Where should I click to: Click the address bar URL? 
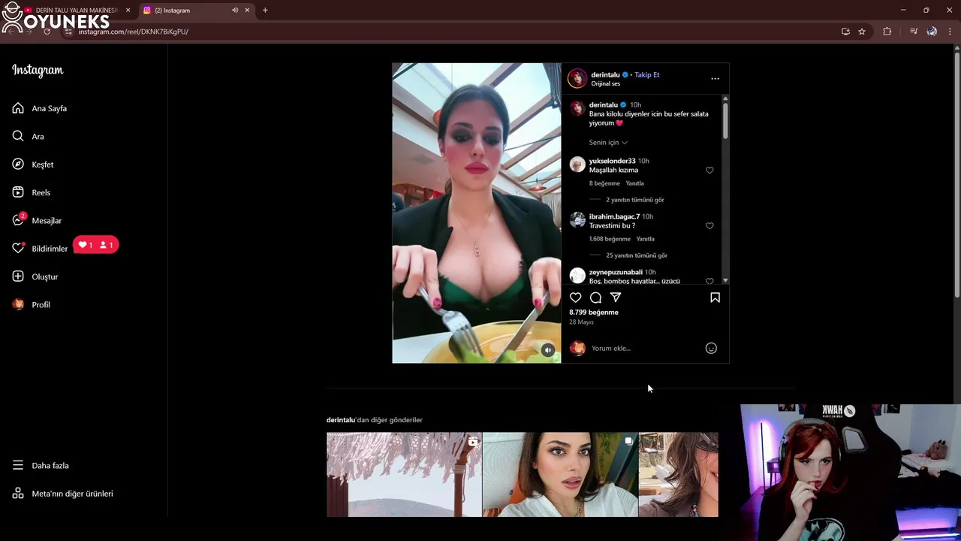134,32
